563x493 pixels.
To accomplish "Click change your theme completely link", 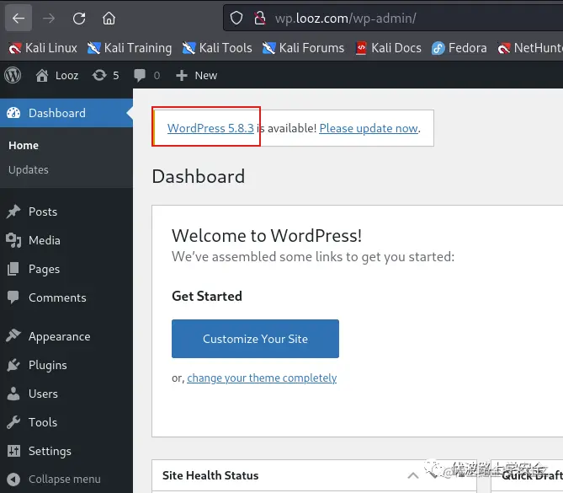I will coord(262,378).
